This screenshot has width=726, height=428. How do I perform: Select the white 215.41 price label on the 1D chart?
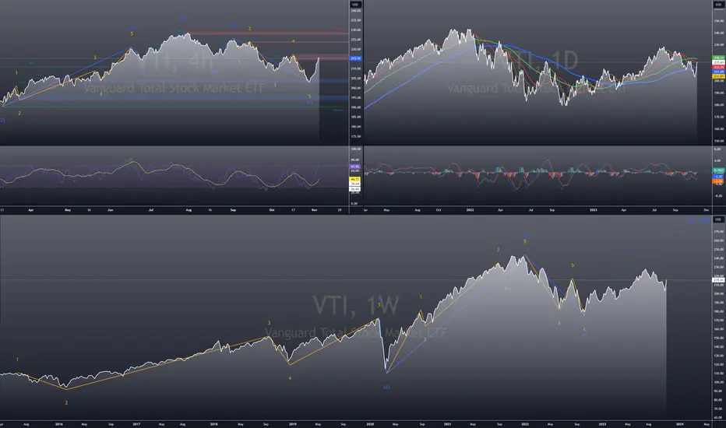[x=718, y=62]
